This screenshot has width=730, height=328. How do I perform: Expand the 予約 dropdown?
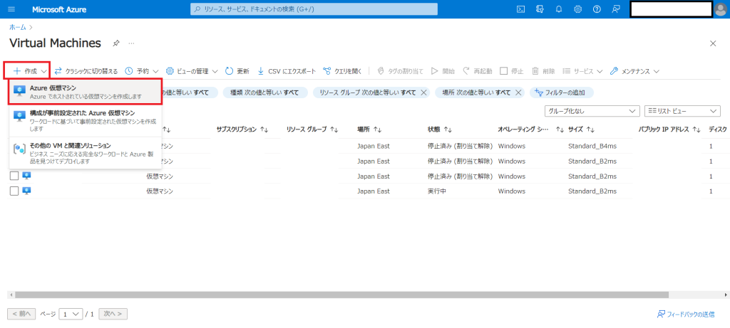coord(142,71)
